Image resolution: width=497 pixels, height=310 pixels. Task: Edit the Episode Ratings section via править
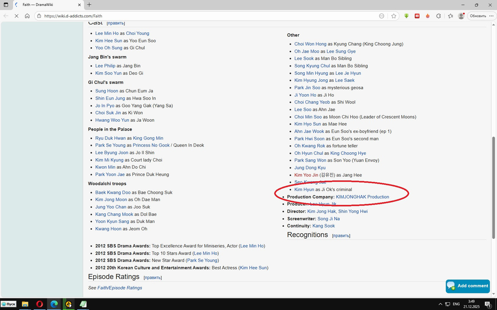(x=153, y=277)
